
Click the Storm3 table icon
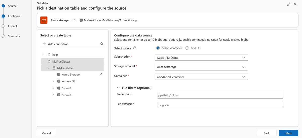point(59,95)
